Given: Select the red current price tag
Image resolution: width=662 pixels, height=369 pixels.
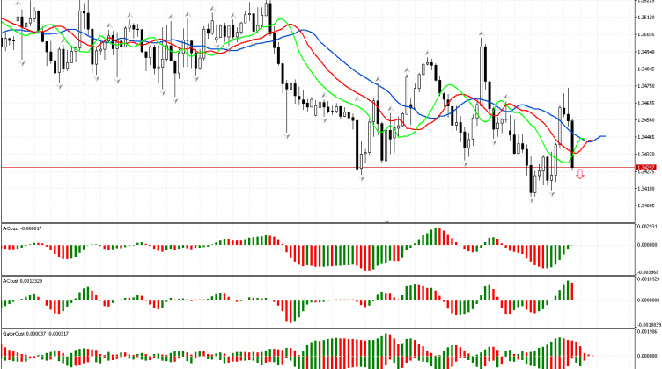Looking at the screenshot, I should [x=646, y=166].
